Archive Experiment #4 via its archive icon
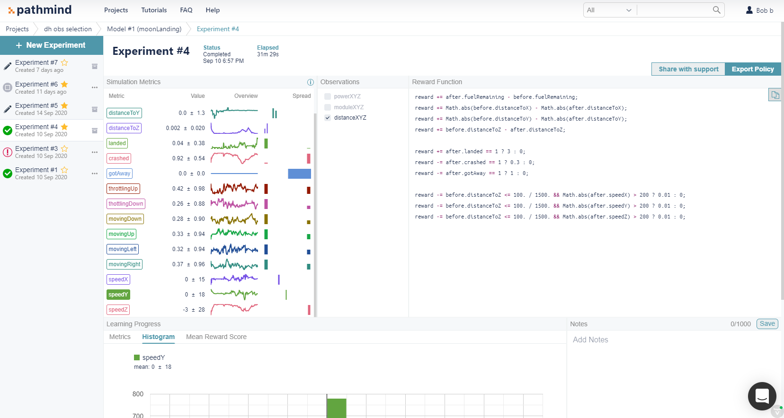This screenshot has width=784, height=418. 95,131
